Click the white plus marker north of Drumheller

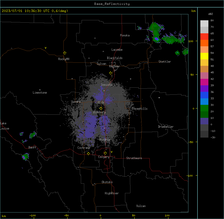click(x=159, y=98)
